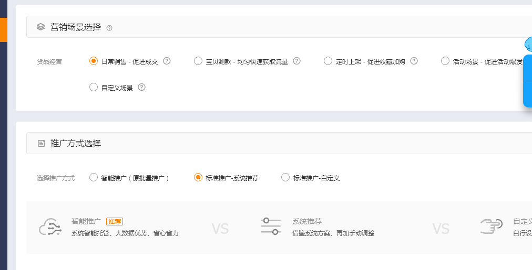Select 宝贝测款 - 均匀快速获取流量 radio option
Image resolution: width=532 pixels, height=270 pixels.
tap(198, 61)
